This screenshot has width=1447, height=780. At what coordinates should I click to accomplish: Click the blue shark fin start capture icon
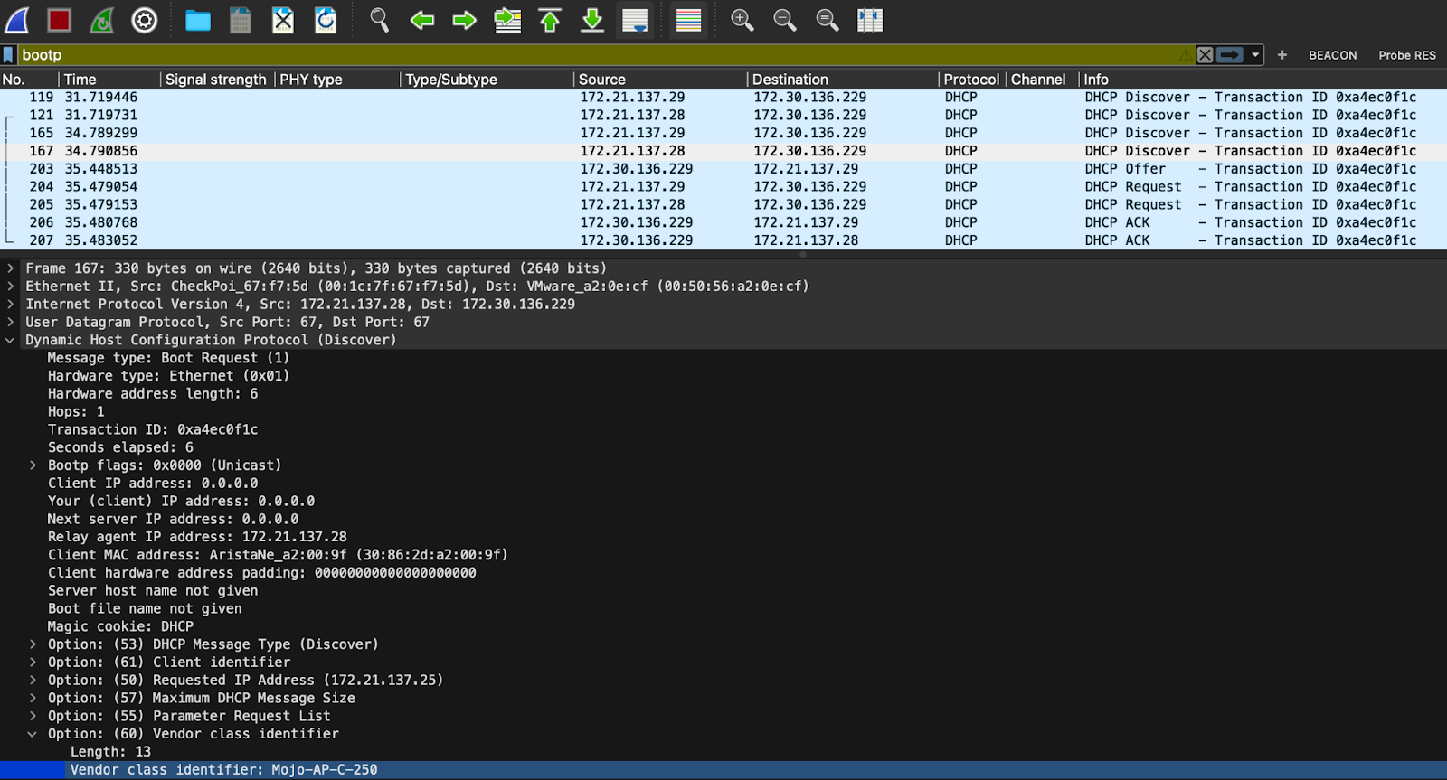(17, 20)
